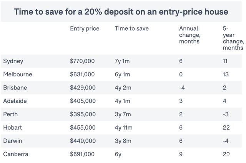Select the Brisbane city name

coord(15,88)
